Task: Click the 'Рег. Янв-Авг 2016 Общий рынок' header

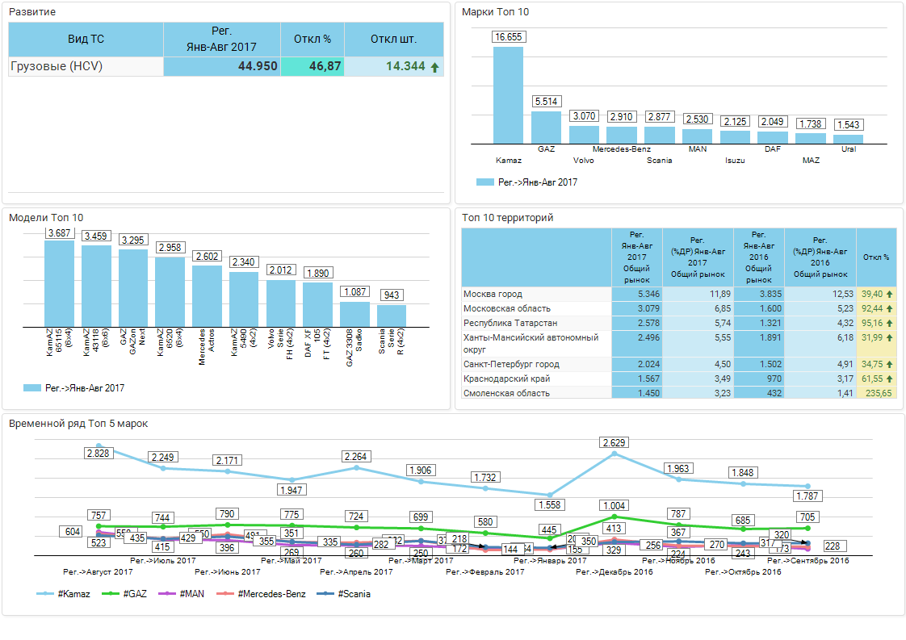Action: (759, 257)
